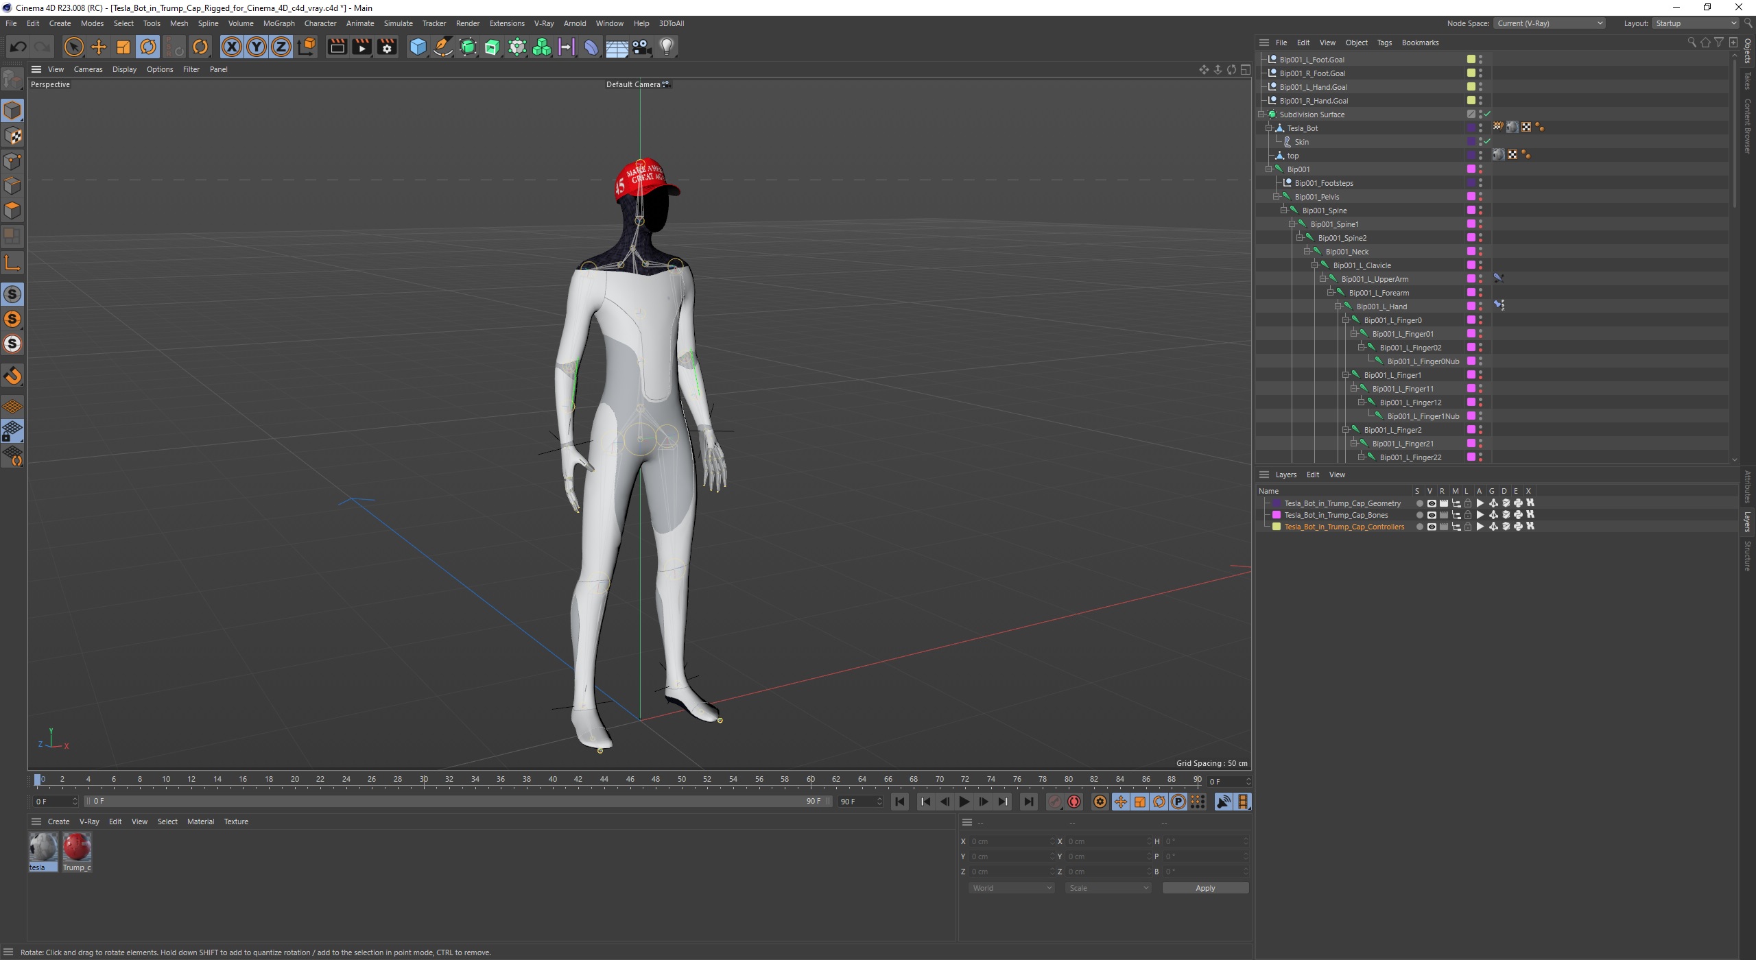
Task: Open the Layout Startup dropdown
Action: tap(1694, 23)
